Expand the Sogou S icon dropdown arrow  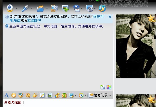click(x=85, y=96)
